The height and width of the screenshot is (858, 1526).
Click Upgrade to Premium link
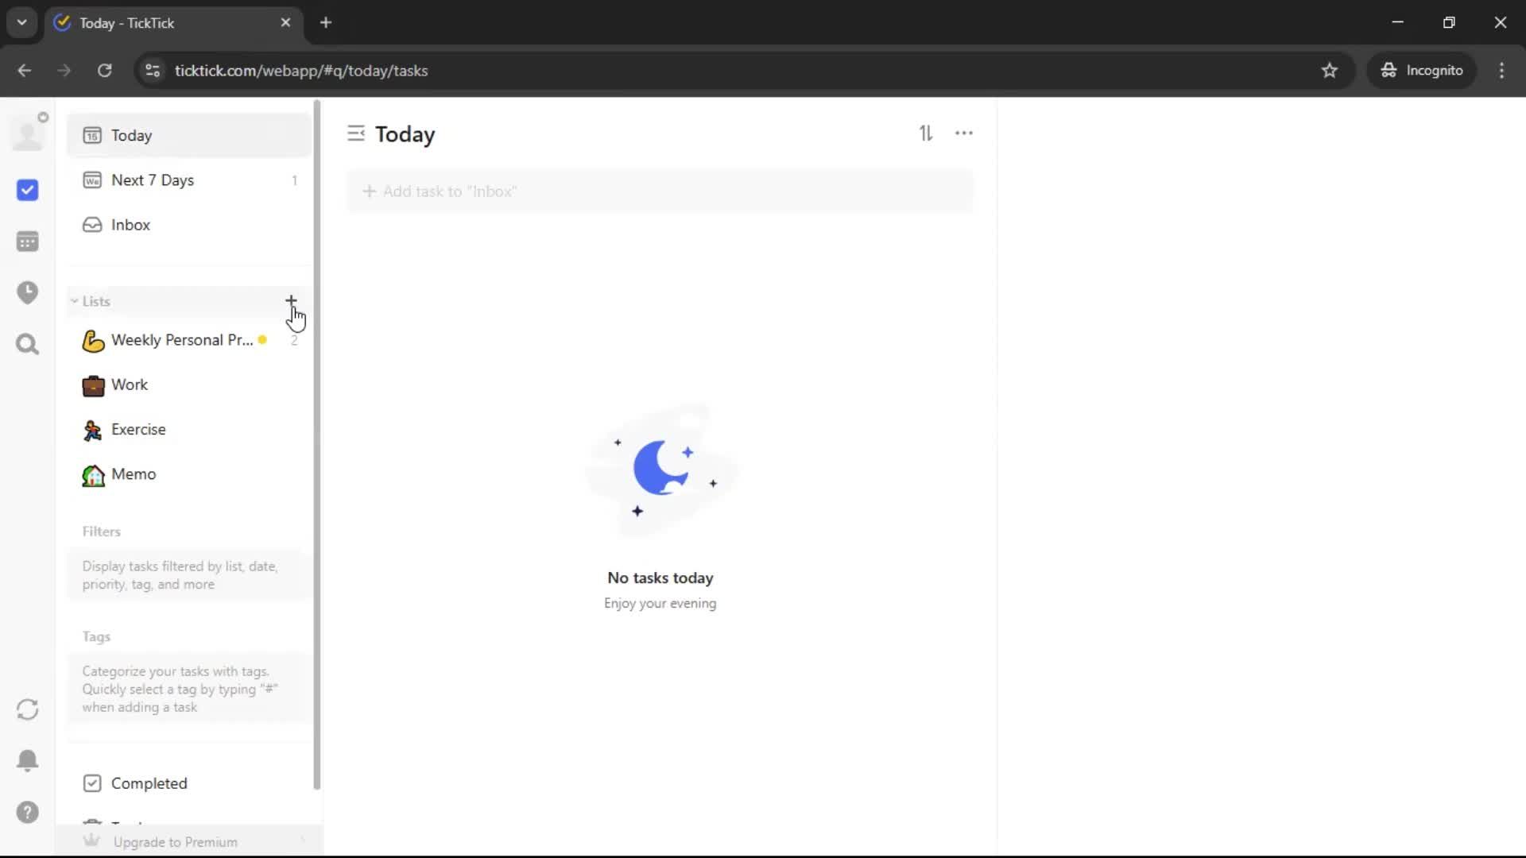[175, 842]
